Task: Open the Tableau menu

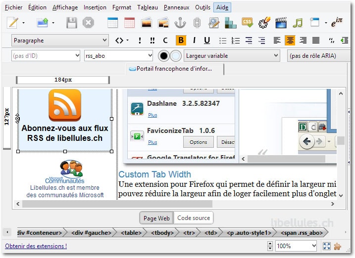Action: (148, 7)
